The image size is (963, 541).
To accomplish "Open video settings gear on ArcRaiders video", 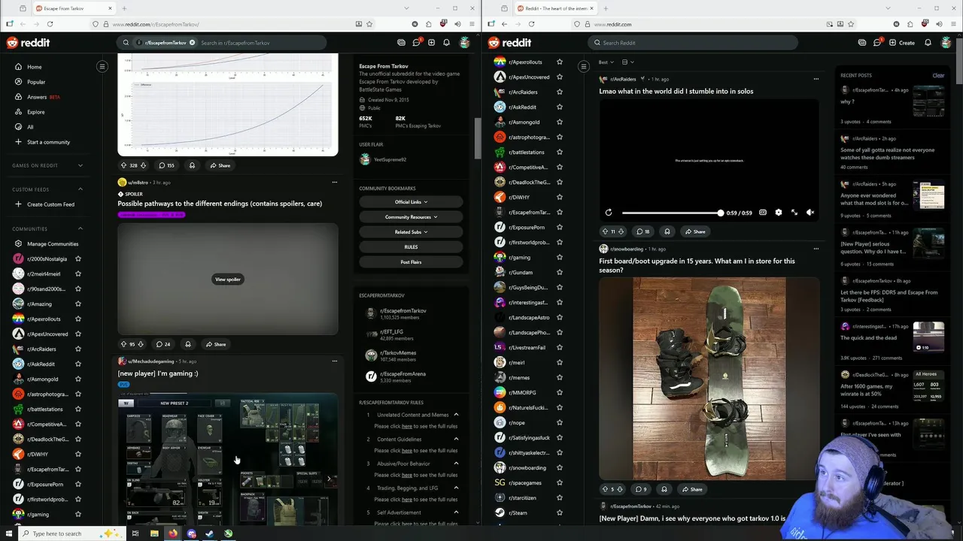I will point(778,213).
